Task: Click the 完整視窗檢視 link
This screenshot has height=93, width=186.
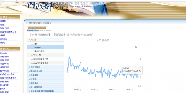Action: [x=40, y=35]
